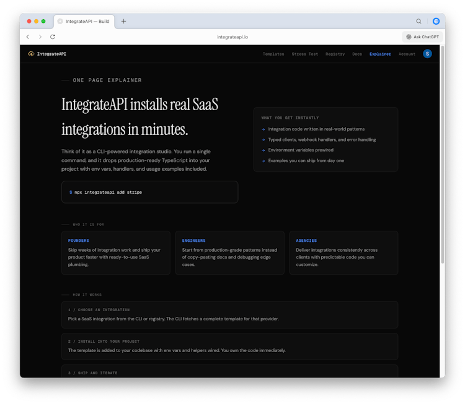Viewport: 465px width, 404px height.
Task: Click the page's vertical scrollbar
Action: [x=442, y=155]
